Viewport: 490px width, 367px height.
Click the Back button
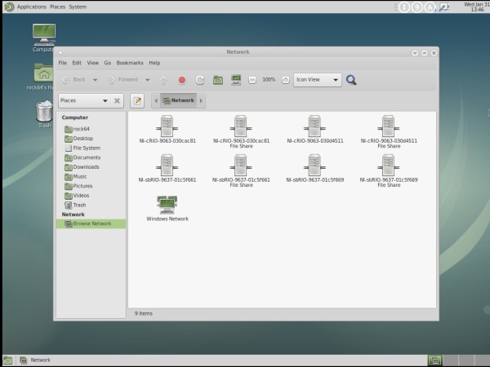[74, 80]
